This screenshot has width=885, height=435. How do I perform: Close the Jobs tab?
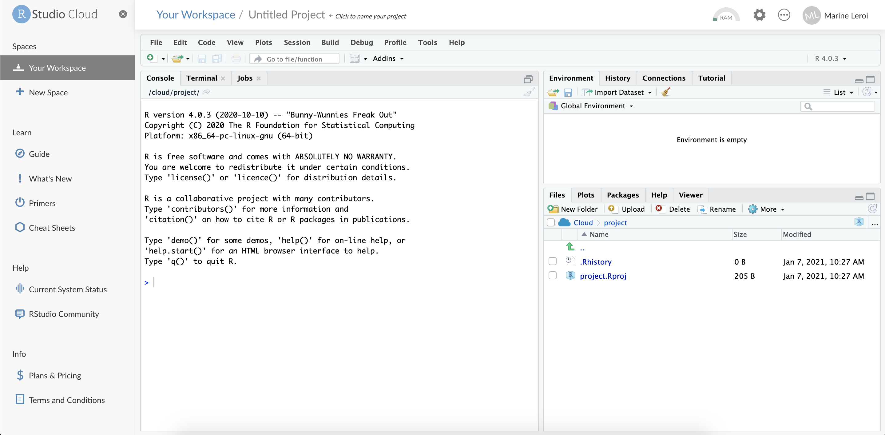tap(259, 78)
